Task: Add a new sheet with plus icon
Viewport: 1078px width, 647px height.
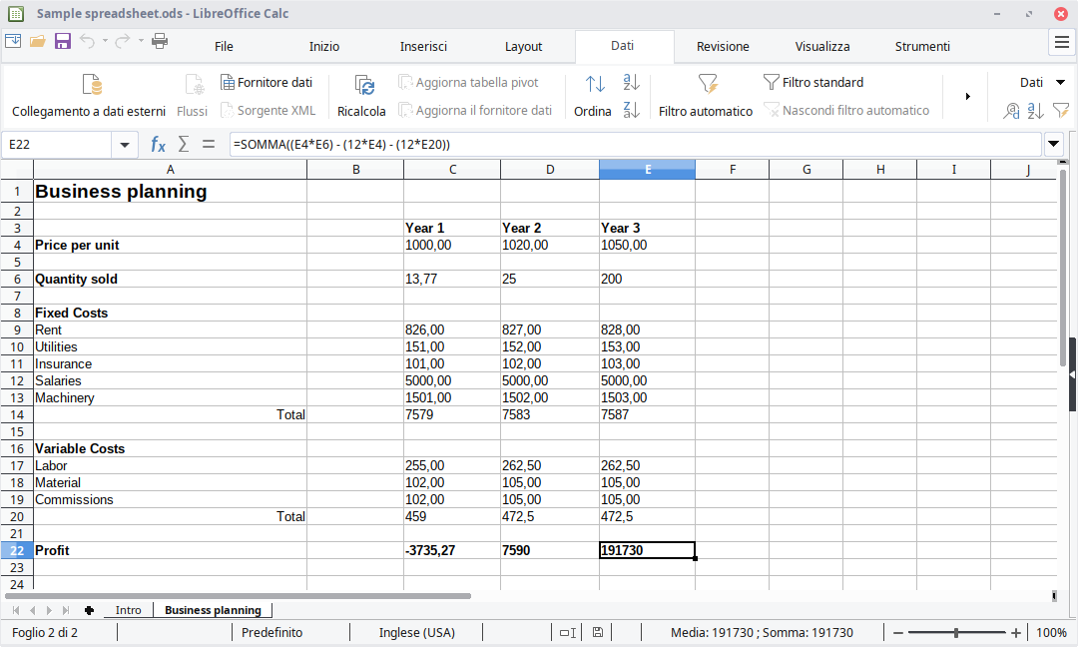Action: [x=89, y=610]
